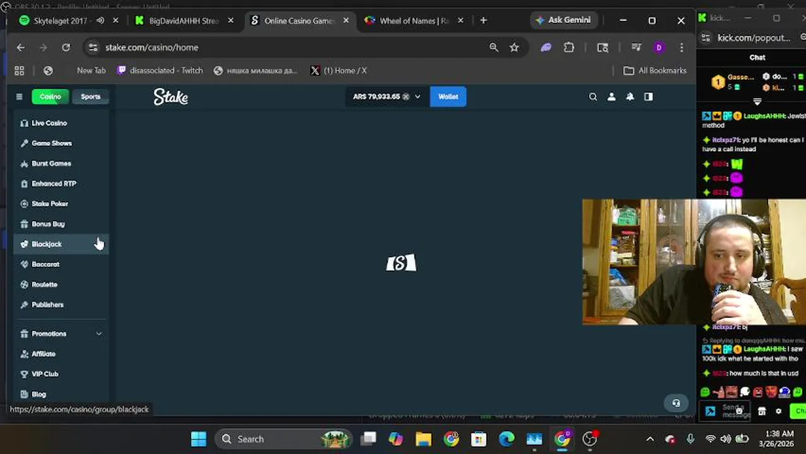Toggle the Stake chat sidebar icon
Screen dimensions: 806x454
[x=648, y=96]
